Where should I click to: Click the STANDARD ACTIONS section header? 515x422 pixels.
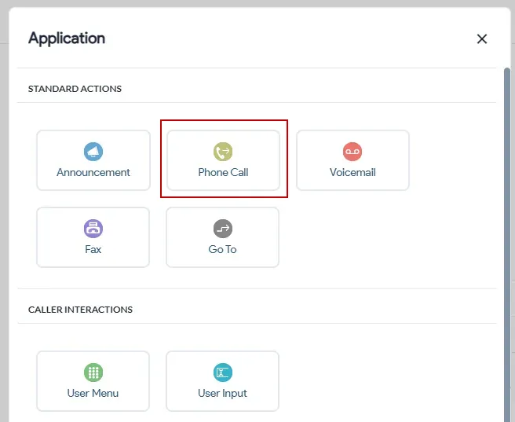click(75, 89)
